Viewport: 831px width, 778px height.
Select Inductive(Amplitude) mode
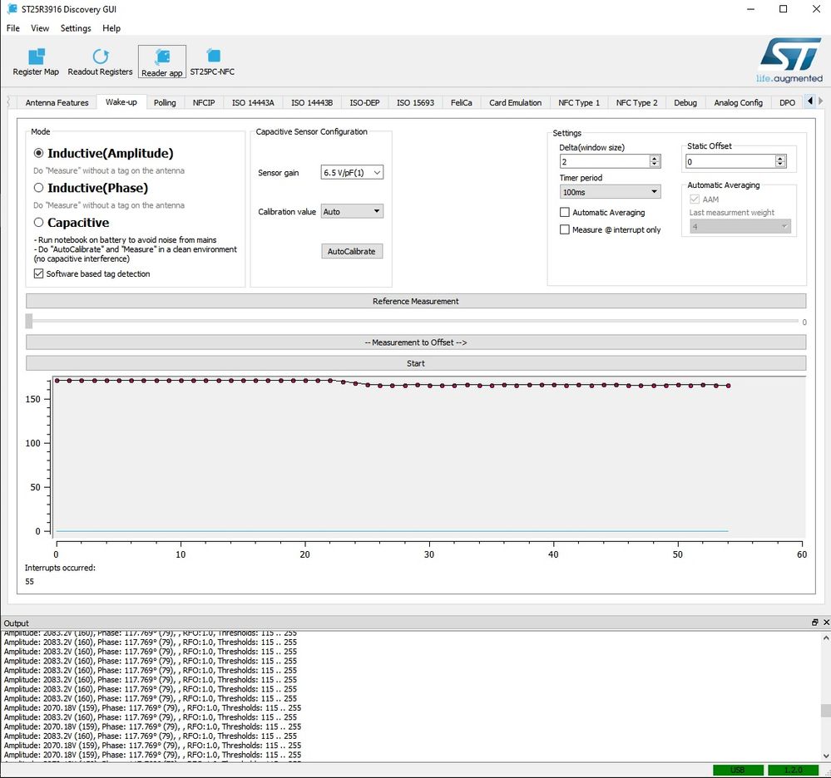pos(39,153)
